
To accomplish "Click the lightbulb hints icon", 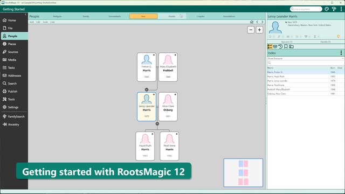I will [338, 37].
